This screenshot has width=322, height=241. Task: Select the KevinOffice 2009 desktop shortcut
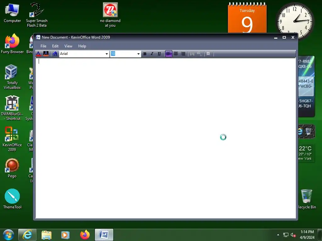coord(12,139)
